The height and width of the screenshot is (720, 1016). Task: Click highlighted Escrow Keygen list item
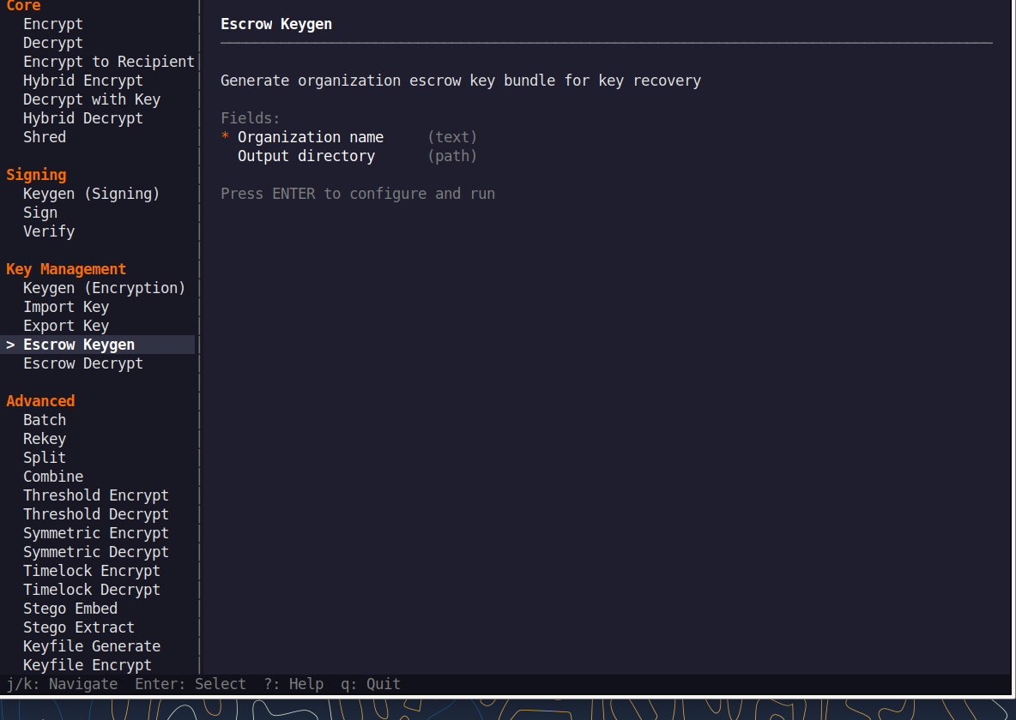coord(97,345)
